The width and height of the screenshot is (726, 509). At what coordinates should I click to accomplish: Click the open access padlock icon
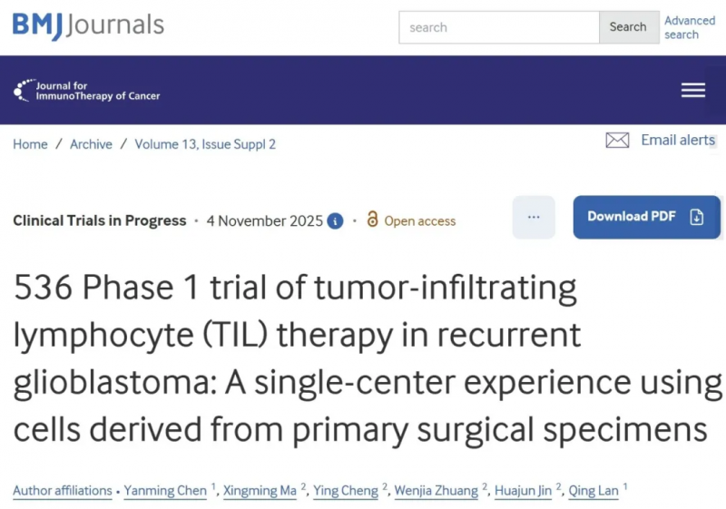tap(371, 220)
